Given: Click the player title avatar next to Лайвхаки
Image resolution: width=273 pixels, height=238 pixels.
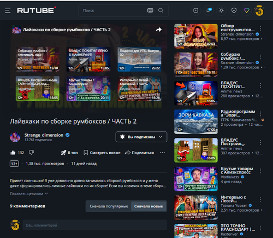Looking at the screenshot, I should point(16,30).
